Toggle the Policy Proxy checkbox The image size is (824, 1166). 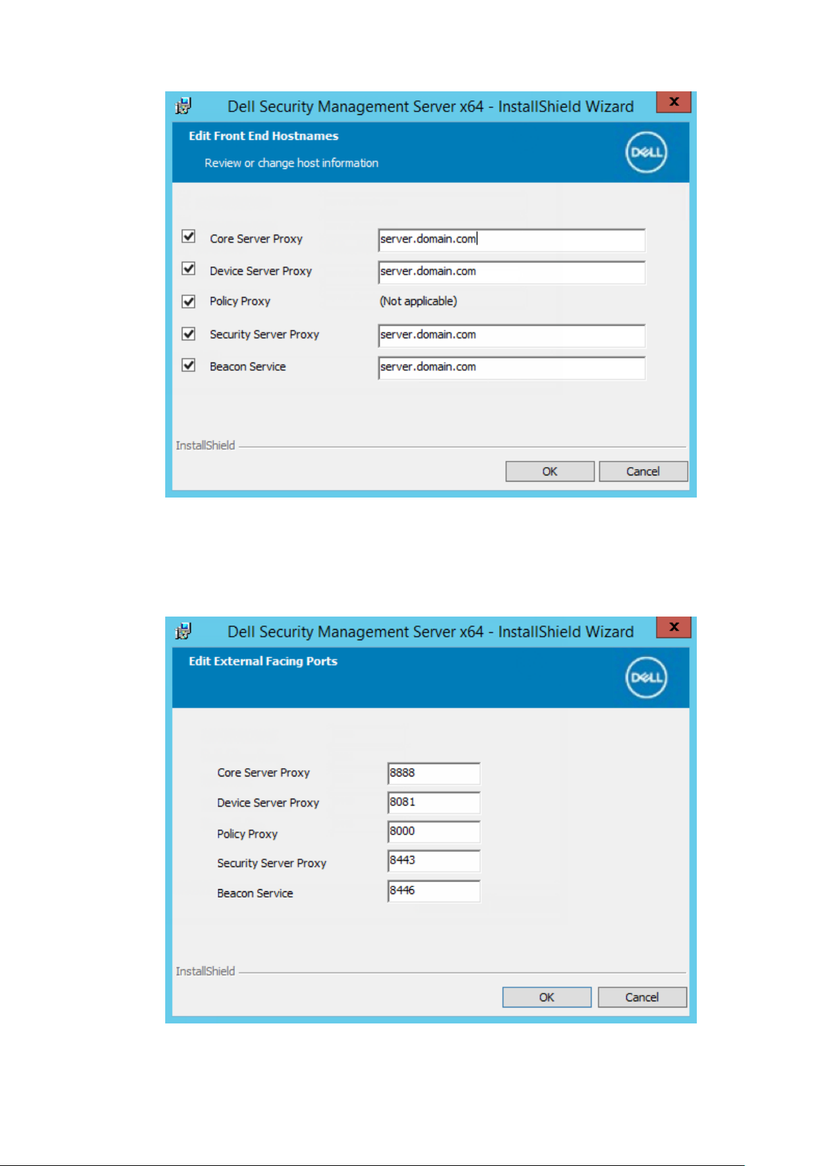click(x=189, y=301)
